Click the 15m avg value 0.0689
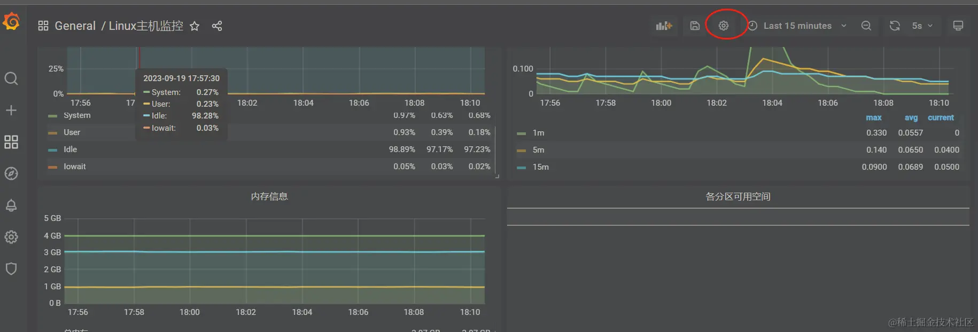 [911, 167]
